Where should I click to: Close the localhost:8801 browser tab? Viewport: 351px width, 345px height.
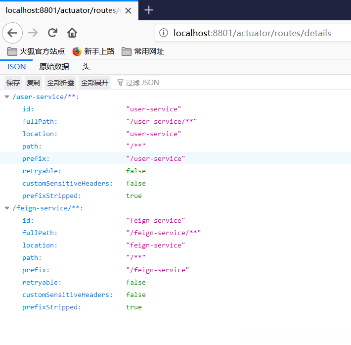click(x=129, y=10)
